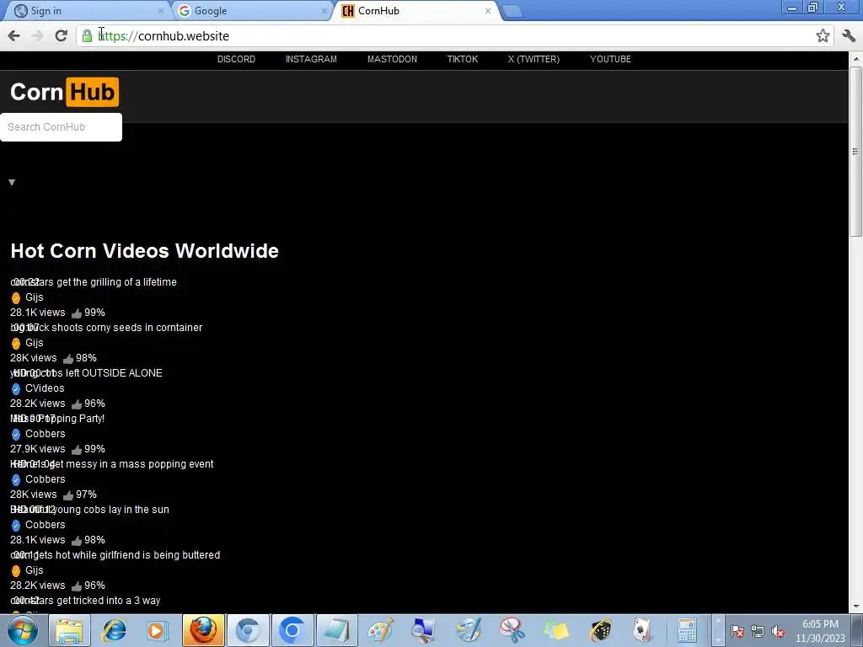Image resolution: width=863 pixels, height=647 pixels.
Task: Select the CornHub tab
Action: click(415, 10)
